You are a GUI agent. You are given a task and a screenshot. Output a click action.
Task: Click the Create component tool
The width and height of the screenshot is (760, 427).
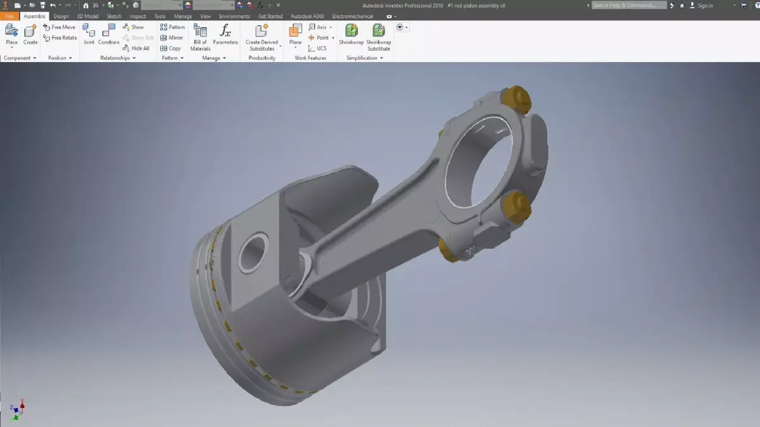[30, 35]
